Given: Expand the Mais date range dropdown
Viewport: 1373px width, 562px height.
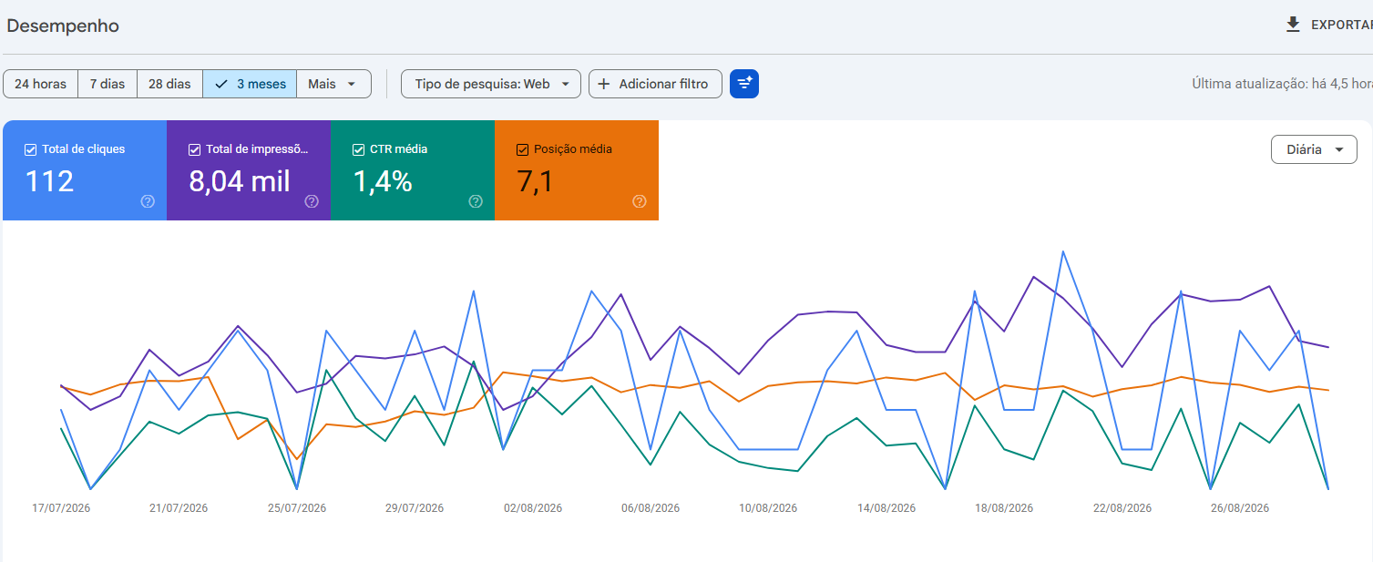Looking at the screenshot, I should tap(333, 84).
